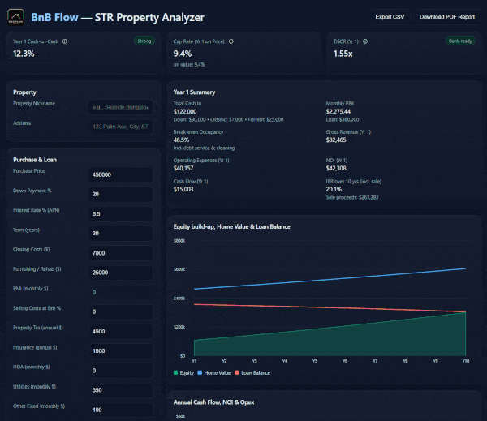487x421 pixels.
Task: Click the $82,465 Gross Revenue value
Action: coord(336,140)
